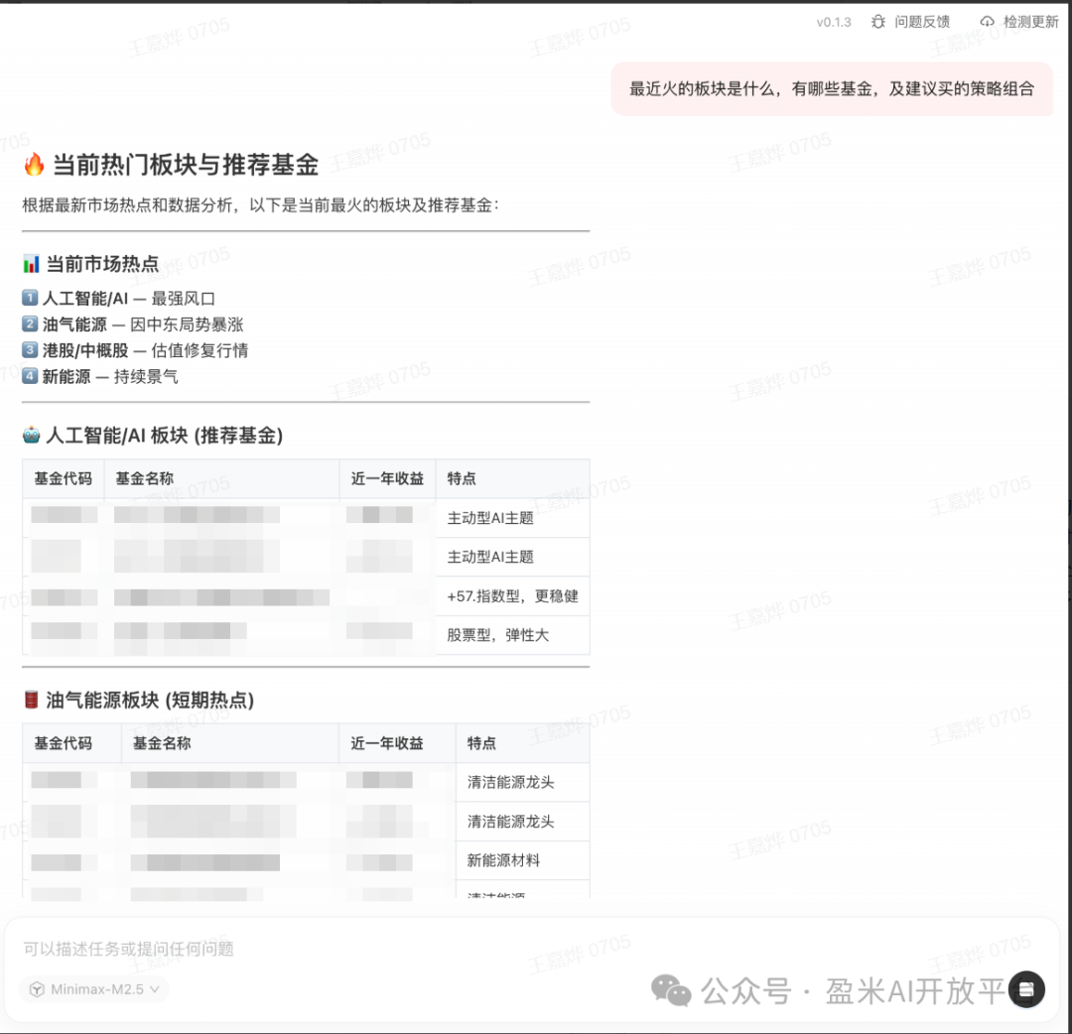
Task: Select the user message bubble about 最近火的板块
Action: [x=832, y=89]
